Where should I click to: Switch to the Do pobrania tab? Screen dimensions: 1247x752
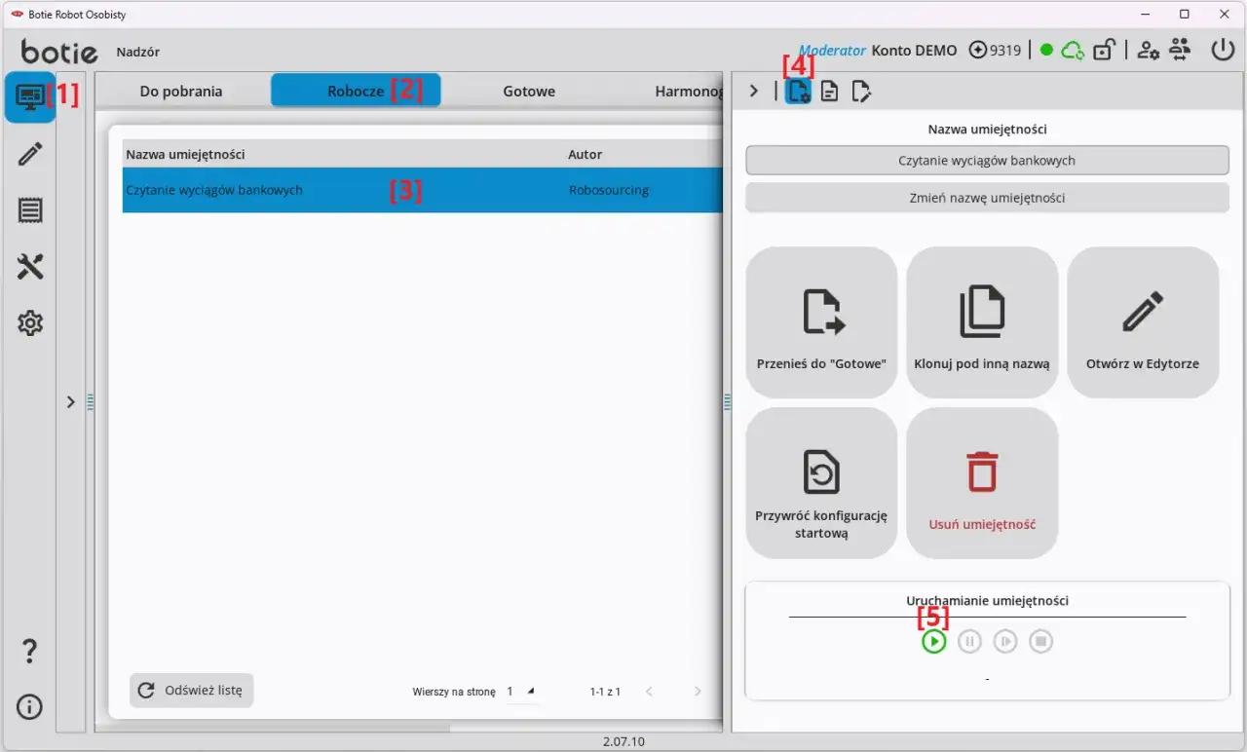coord(181,91)
